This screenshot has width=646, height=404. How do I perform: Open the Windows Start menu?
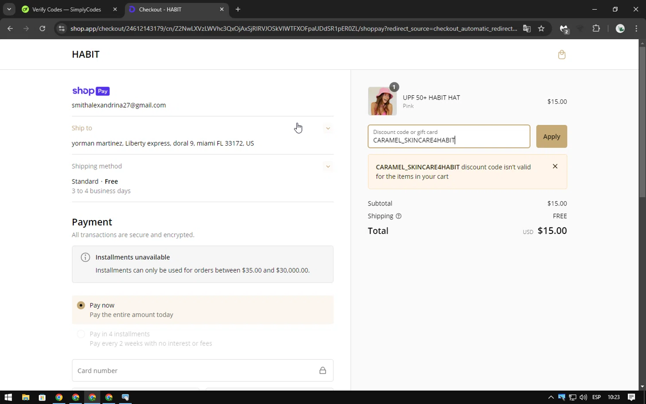pos(8,397)
